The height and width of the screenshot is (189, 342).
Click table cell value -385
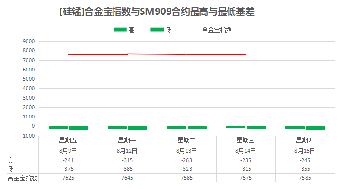pos(127,169)
